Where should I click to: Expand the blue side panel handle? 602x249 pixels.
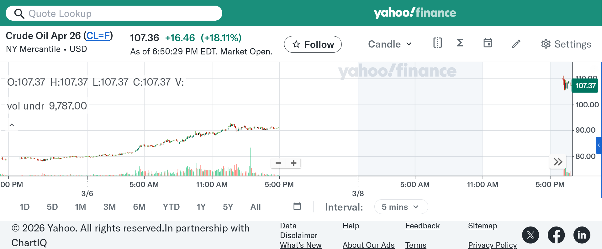[x=599, y=145]
